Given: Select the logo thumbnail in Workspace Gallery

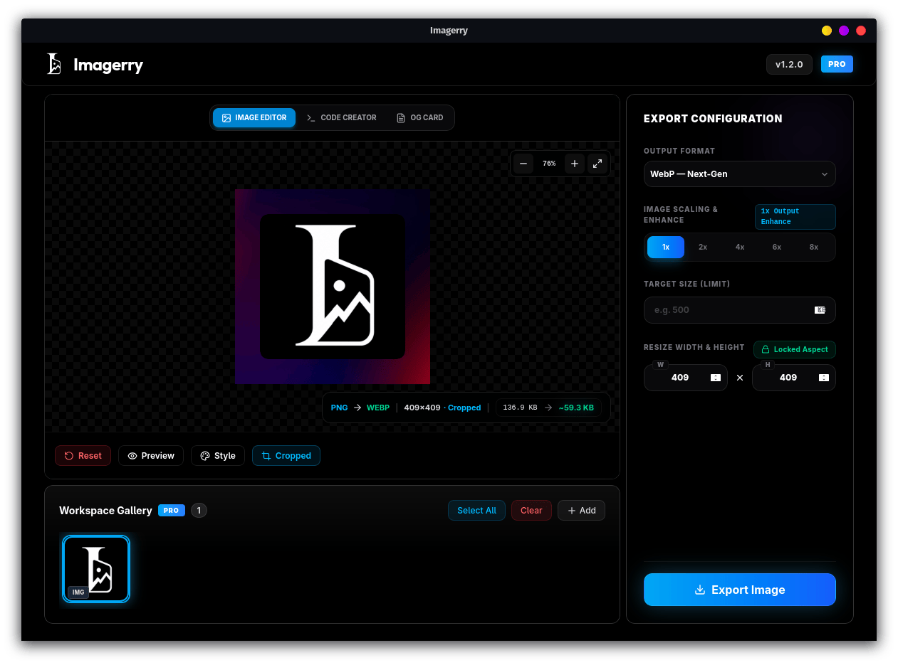Looking at the screenshot, I should (96, 569).
